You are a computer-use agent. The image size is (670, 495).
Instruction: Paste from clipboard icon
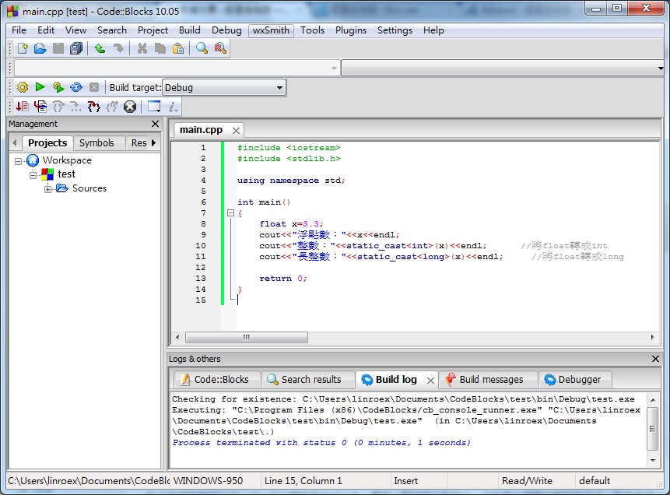tap(178, 48)
